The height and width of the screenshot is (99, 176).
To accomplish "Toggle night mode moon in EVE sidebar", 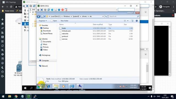I will point(2,67).
